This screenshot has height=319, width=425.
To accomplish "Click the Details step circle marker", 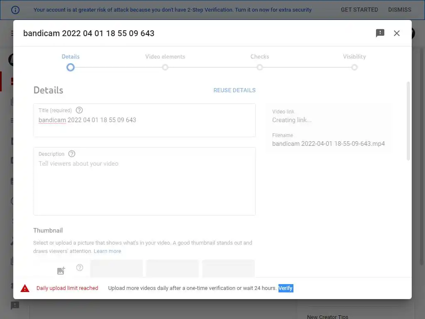I will point(71,67).
